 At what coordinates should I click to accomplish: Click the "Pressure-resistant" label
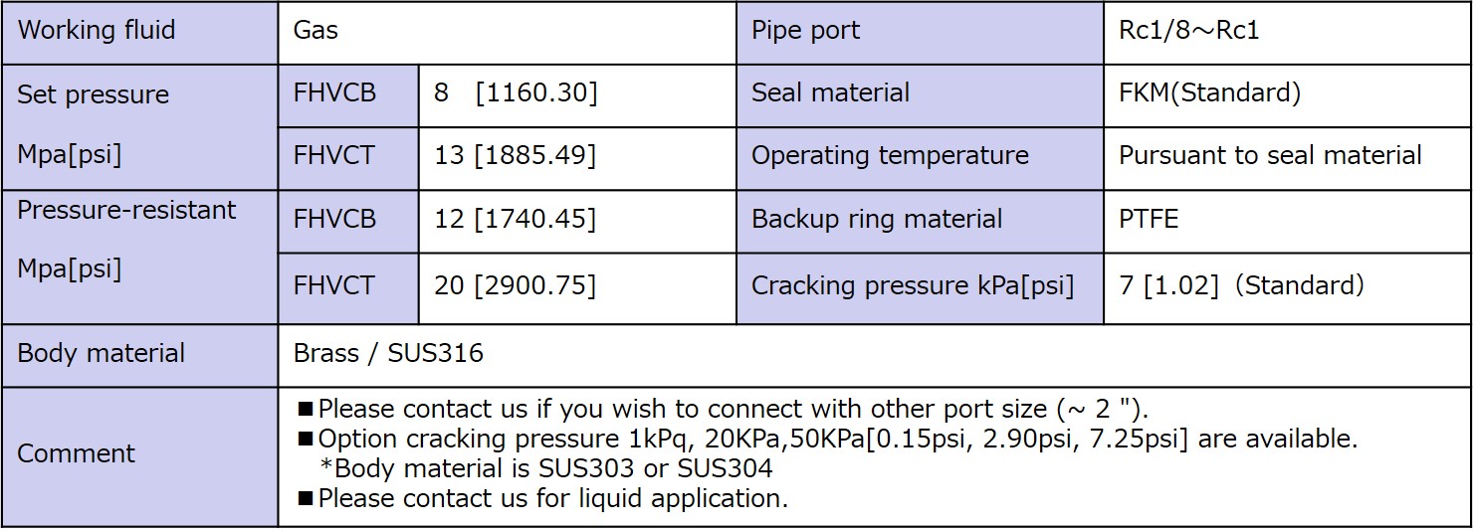(126, 211)
